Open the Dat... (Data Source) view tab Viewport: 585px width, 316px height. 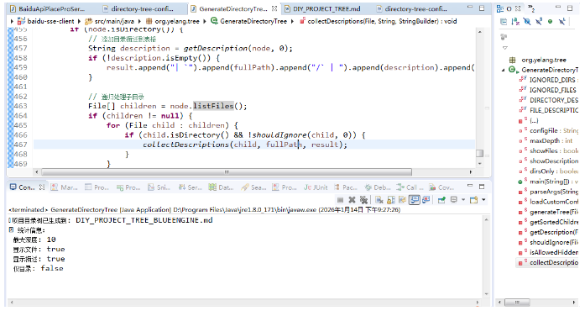point(222,187)
